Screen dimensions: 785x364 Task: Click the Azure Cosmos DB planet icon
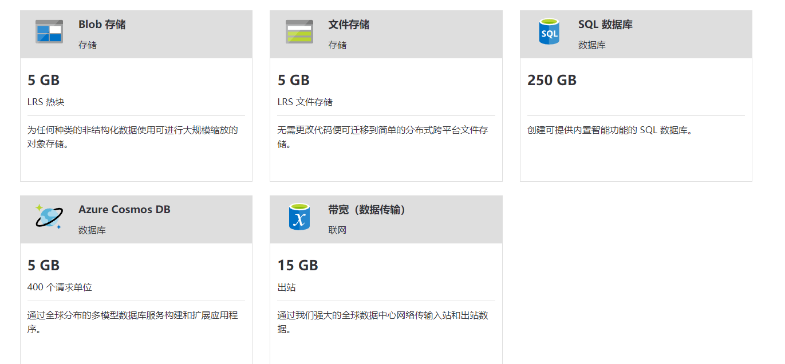[50, 218]
